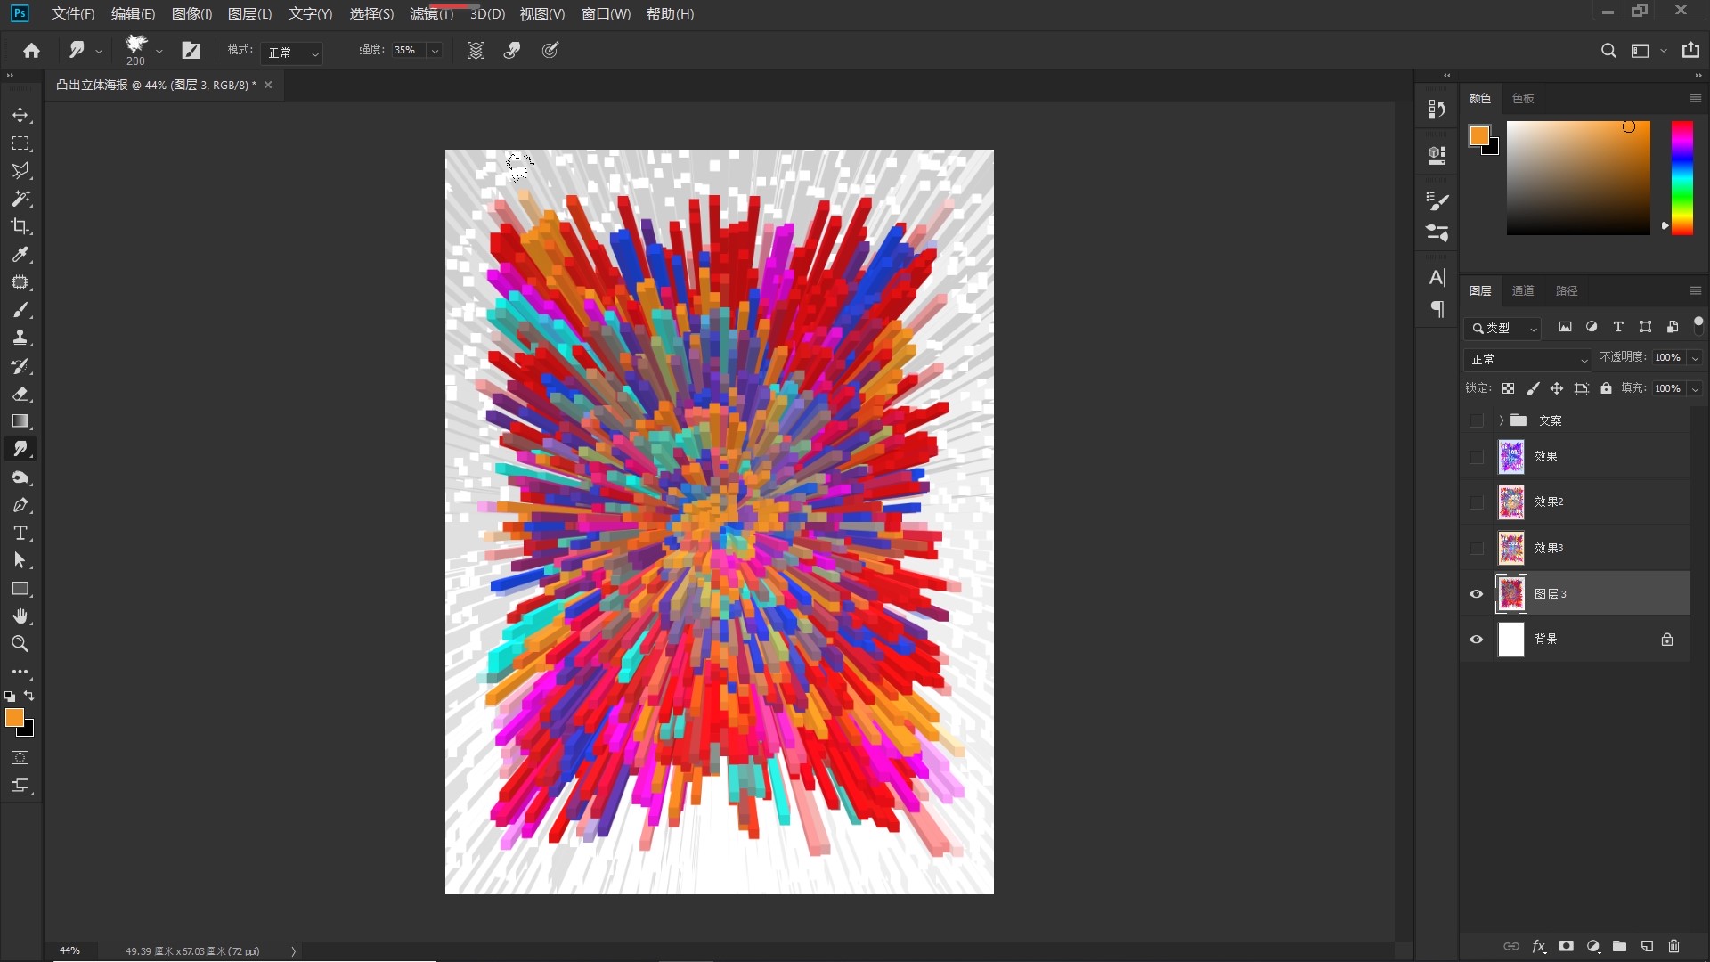
Task: Select the Eraser tool
Action: coord(20,394)
